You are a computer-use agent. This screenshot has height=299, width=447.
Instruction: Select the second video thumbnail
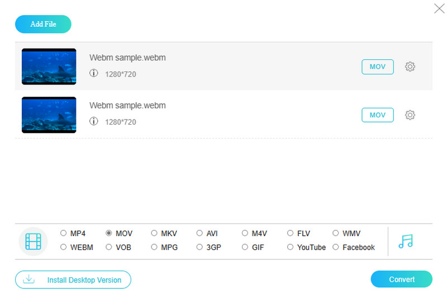point(49,115)
